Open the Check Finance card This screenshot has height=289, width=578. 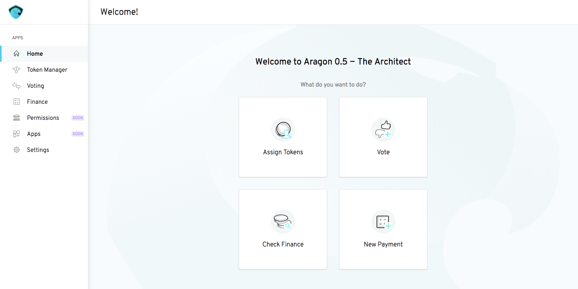(283, 229)
